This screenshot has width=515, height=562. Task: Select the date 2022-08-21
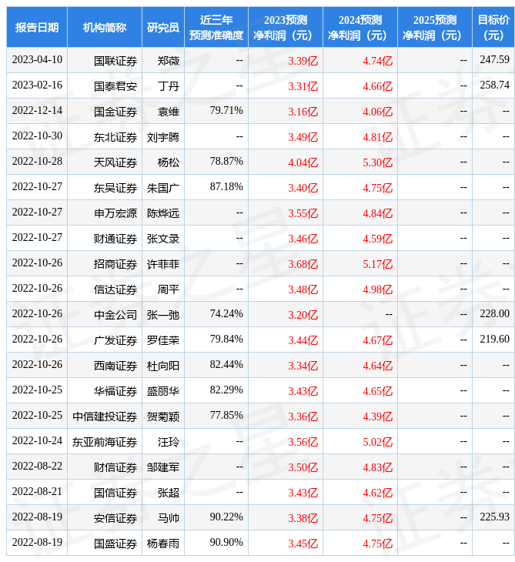click(x=37, y=492)
